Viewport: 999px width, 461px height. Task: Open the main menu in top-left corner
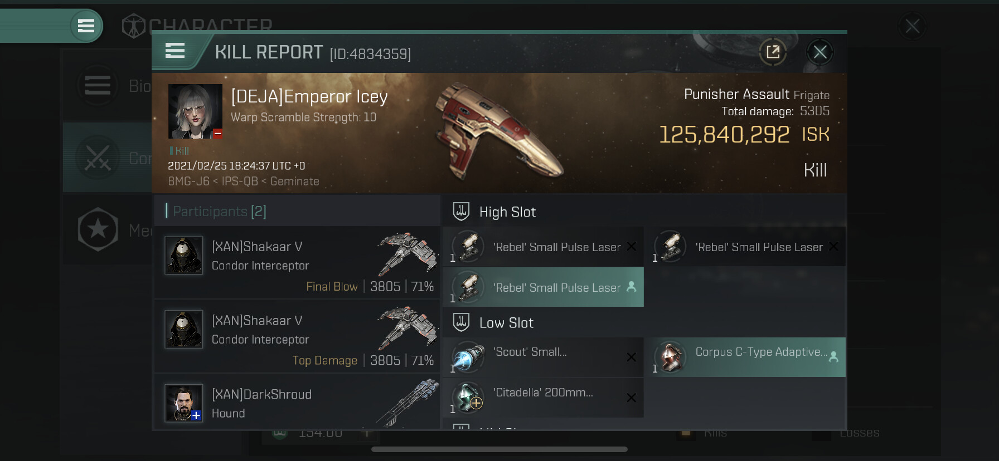point(86,26)
